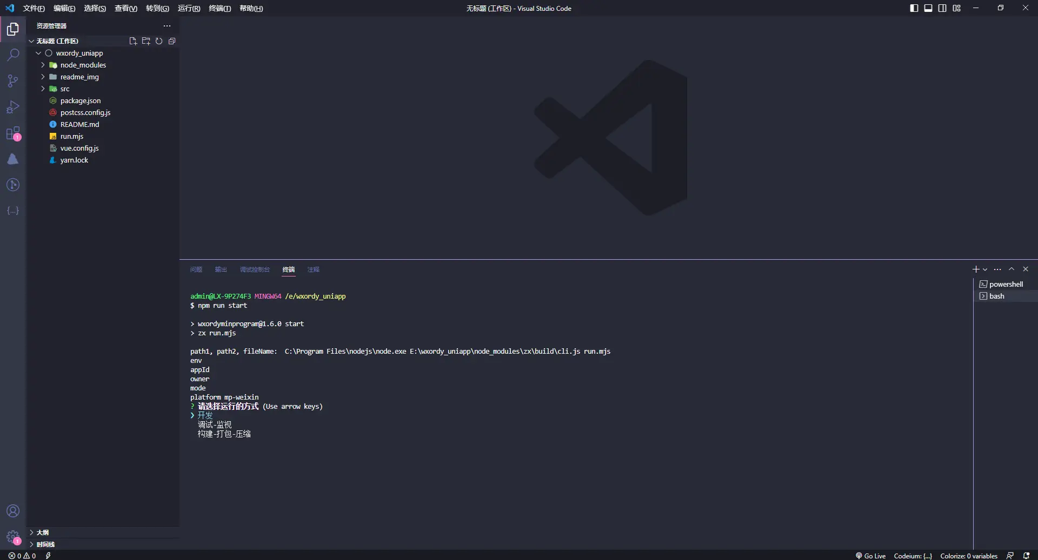Click Colorize: 0 variables status item
Image resolution: width=1038 pixels, height=560 pixels.
[969, 556]
